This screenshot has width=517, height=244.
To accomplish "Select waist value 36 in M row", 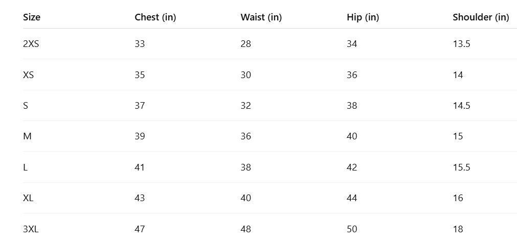I will [x=246, y=136].
